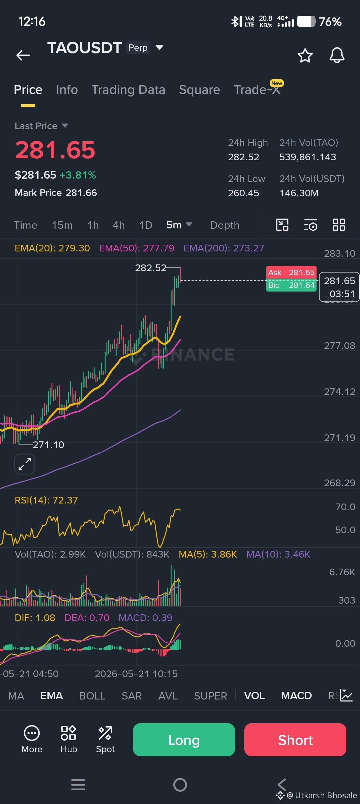Open the Square tab
The width and height of the screenshot is (360, 804).
[199, 90]
